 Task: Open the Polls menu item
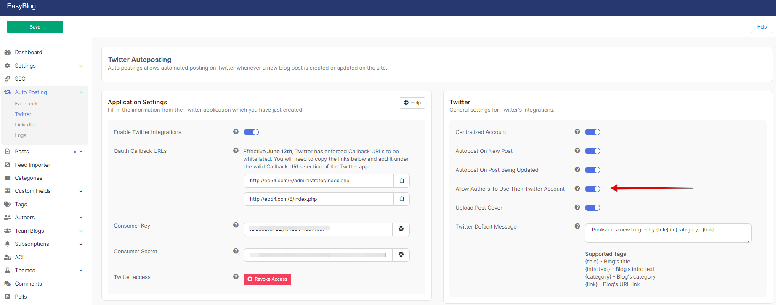(21, 297)
